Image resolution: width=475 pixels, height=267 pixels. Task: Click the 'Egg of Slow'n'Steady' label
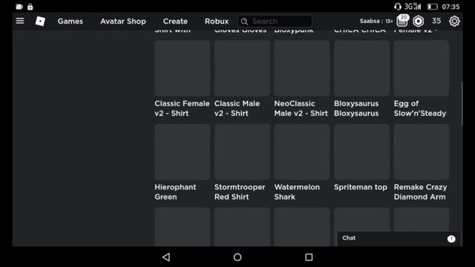420,108
